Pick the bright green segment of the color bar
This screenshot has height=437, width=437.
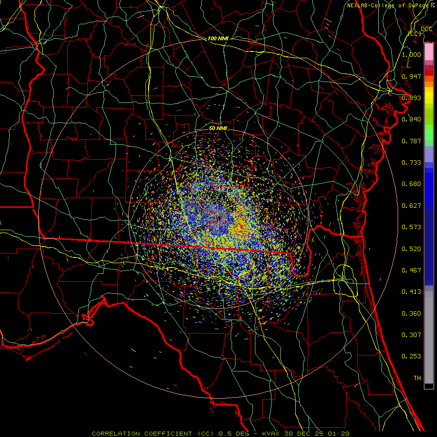(x=429, y=133)
